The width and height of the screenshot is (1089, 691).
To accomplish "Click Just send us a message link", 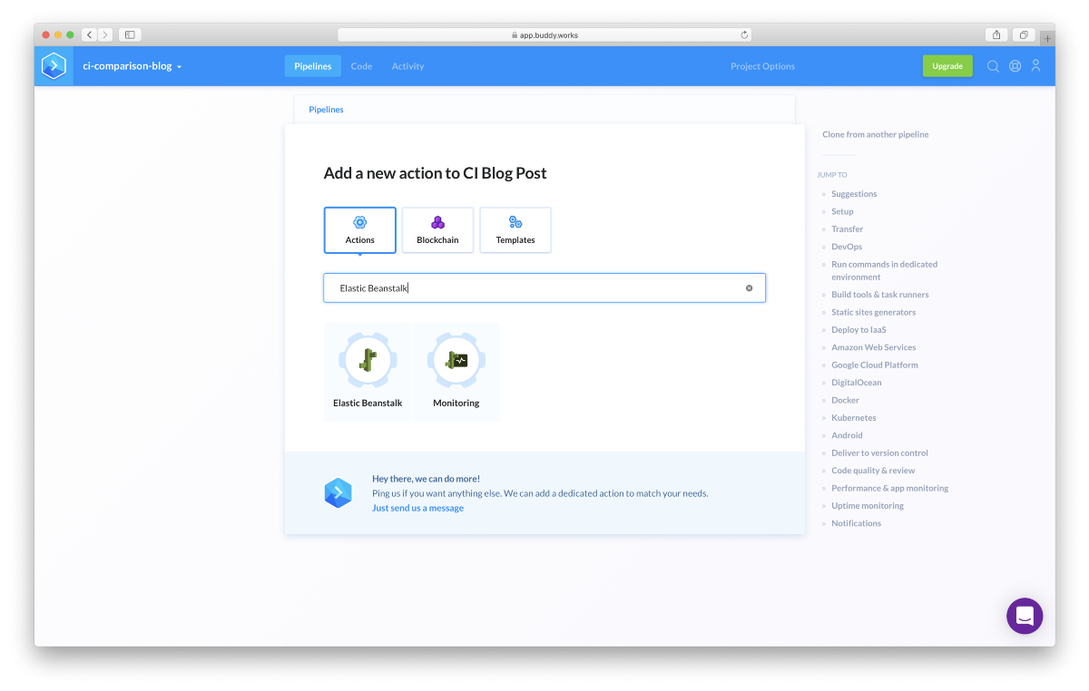I will click(x=417, y=508).
